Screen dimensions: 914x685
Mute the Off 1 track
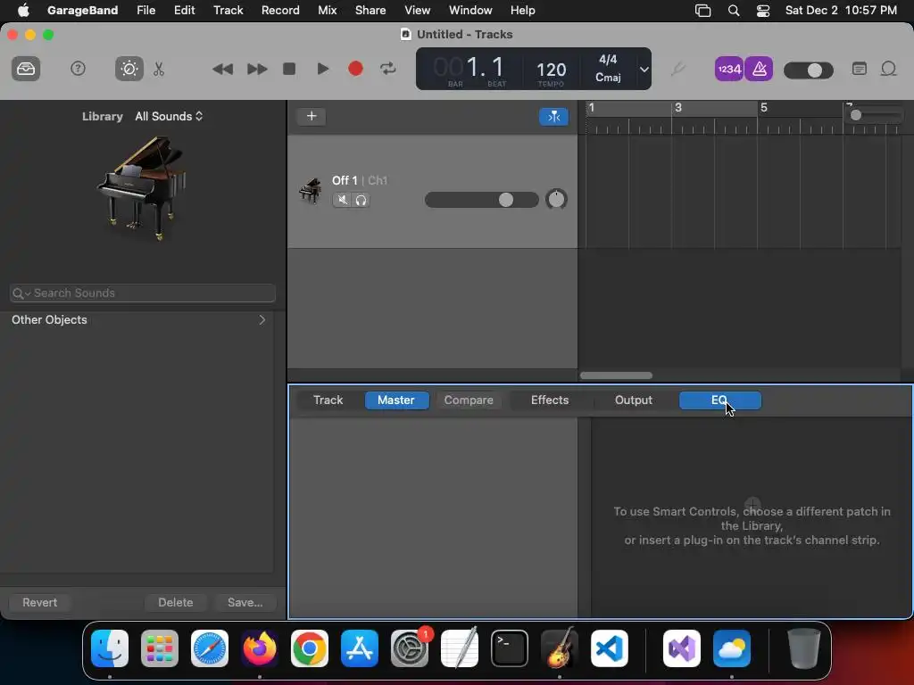click(342, 200)
